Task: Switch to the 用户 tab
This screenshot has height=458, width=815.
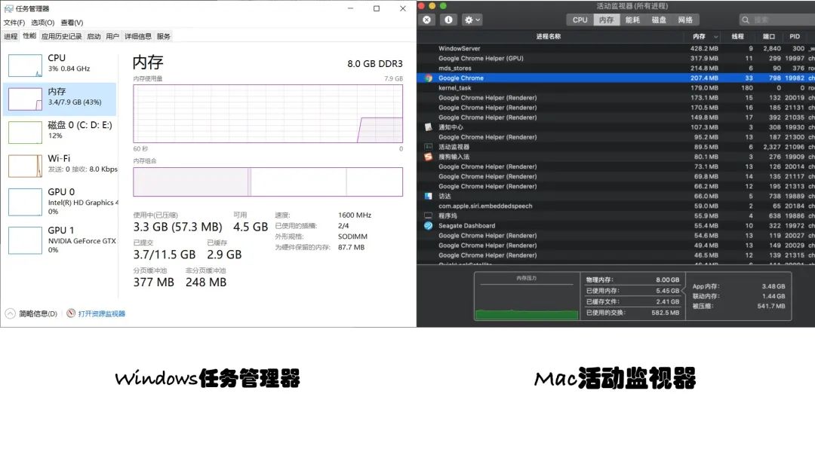Action: coord(112,36)
